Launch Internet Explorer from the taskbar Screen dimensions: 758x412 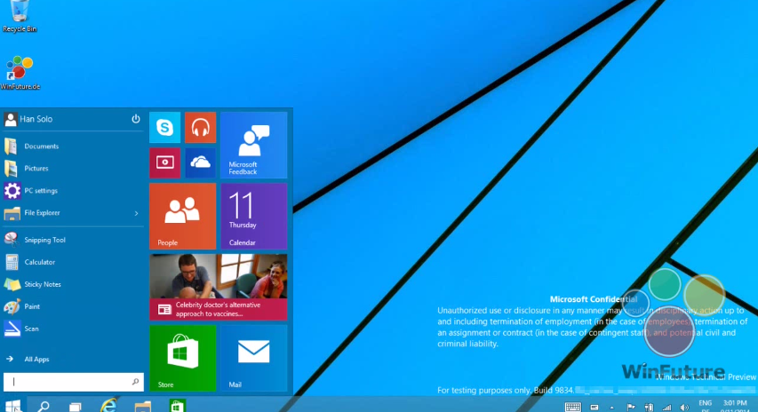pyautogui.click(x=108, y=406)
